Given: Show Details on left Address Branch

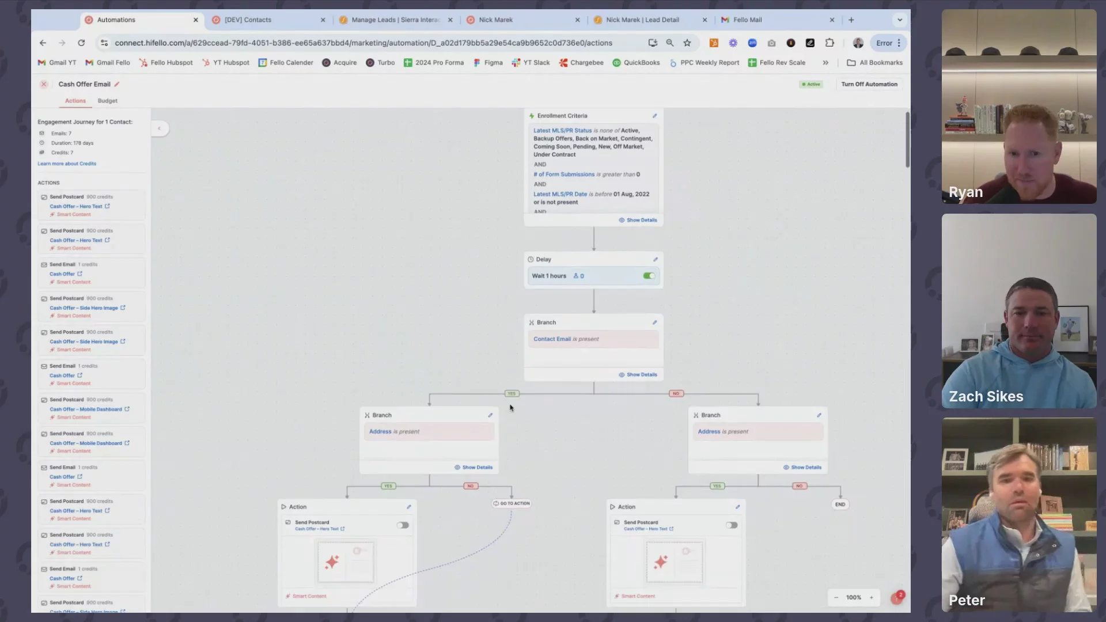Looking at the screenshot, I should click(474, 468).
